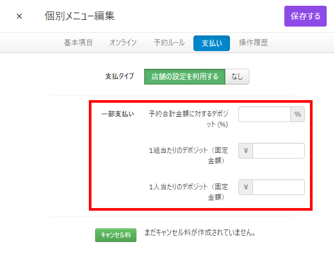View the 操作履歴 tab

(254, 43)
